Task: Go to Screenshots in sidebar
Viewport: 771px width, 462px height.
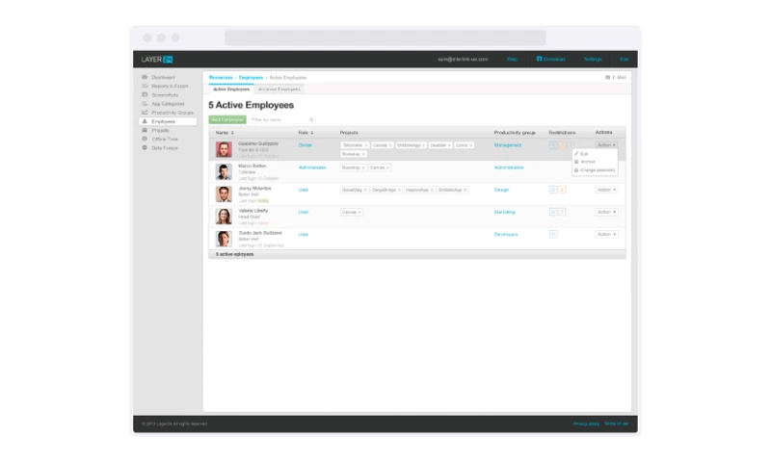Action: pyautogui.click(x=165, y=94)
